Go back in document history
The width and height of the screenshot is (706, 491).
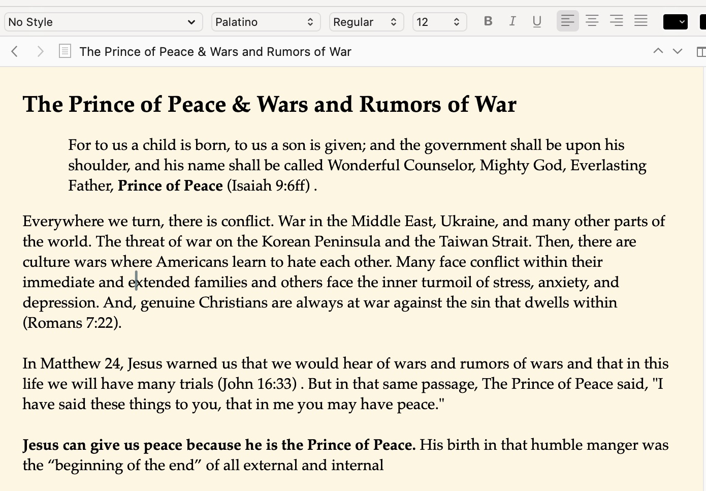pyautogui.click(x=15, y=51)
